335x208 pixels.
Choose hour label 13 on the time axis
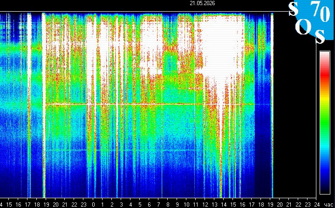pos(214,204)
